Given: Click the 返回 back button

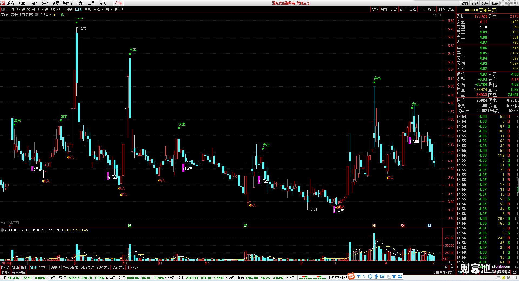Looking at the screenshot, I should [x=451, y=9].
